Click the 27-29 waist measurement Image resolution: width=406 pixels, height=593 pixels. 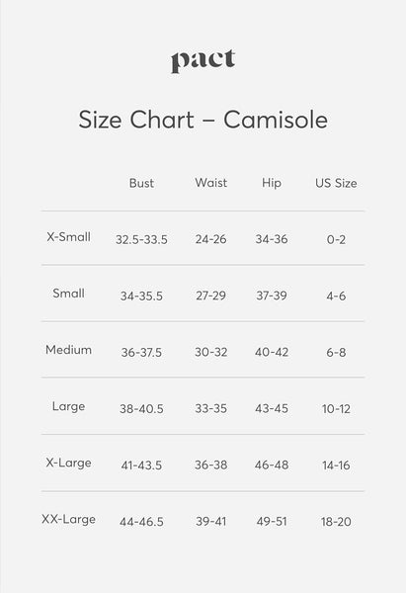pyautogui.click(x=211, y=296)
